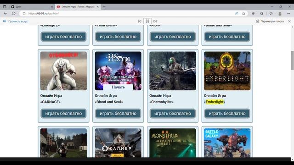Click играть бесплатно button above Blood and Soul card
Viewport: 294px width, 165px height.
pos(118,37)
